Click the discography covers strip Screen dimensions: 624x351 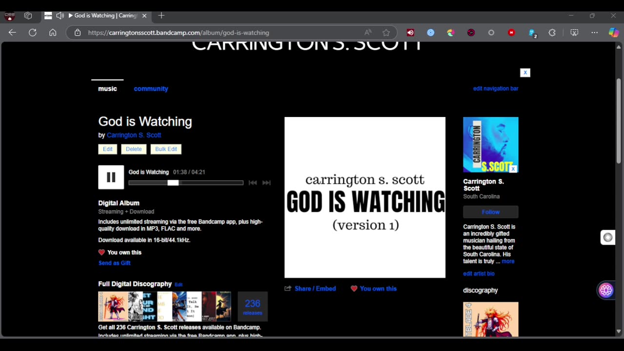pos(165,307)
